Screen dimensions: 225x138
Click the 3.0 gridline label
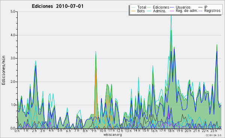(13, 58)
